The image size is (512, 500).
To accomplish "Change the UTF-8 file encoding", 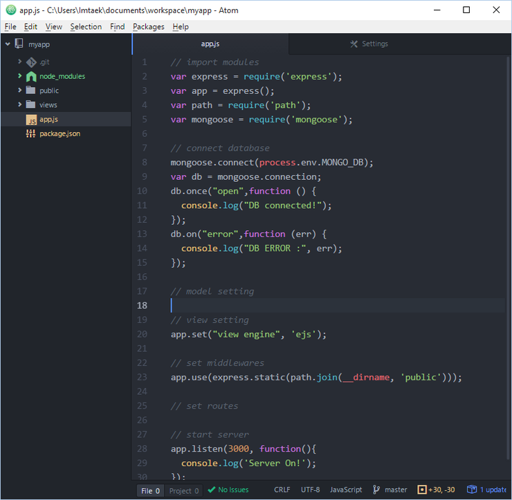I will 310,490.
